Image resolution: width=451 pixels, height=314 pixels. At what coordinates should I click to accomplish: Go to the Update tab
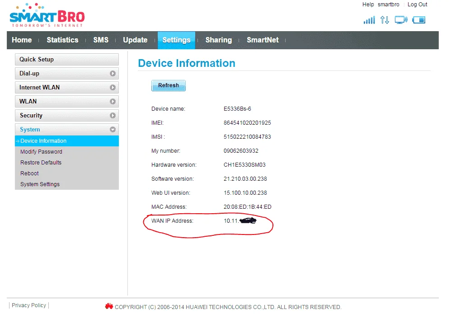pos(135,40)
